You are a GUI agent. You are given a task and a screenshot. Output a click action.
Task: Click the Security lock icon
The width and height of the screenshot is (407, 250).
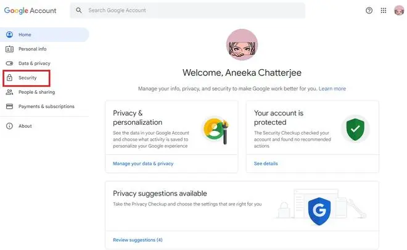[9, 78]
